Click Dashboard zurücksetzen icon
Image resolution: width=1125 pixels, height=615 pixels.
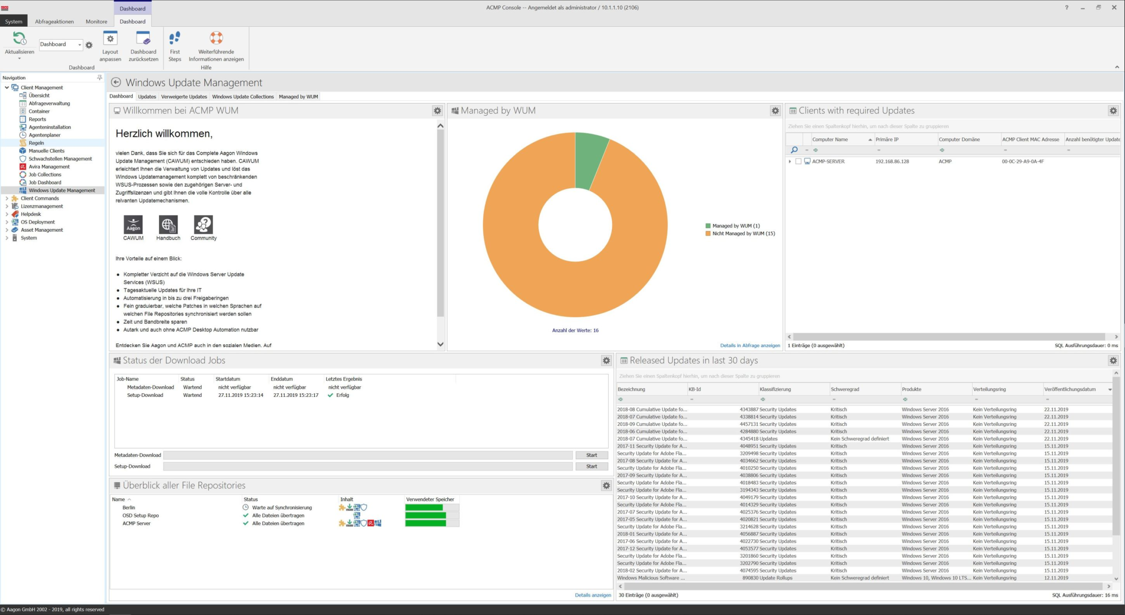point(143,38)
